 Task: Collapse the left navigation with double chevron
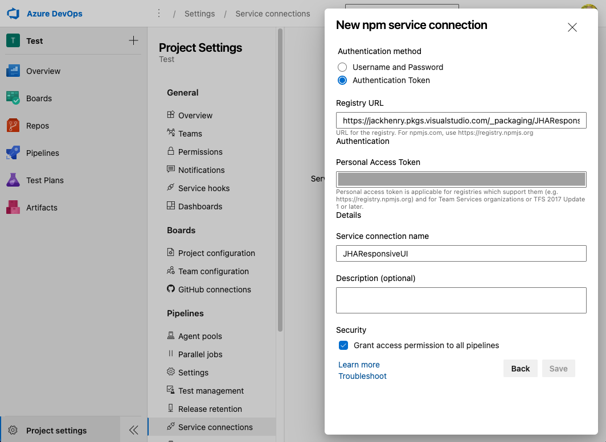(134, 430)
